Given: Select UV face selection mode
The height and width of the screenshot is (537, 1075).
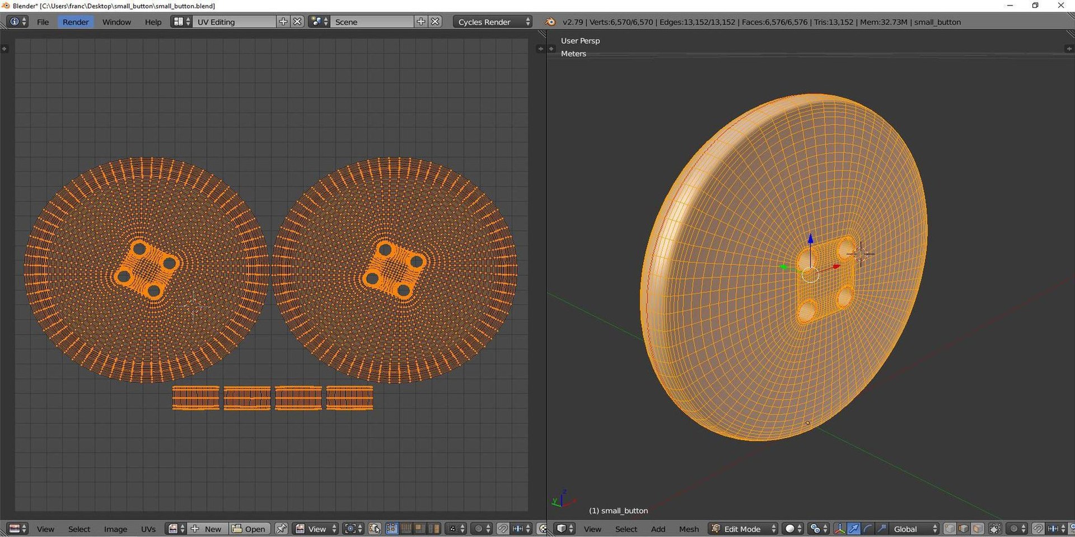Looking at the screenshot, I should point(419,529).
